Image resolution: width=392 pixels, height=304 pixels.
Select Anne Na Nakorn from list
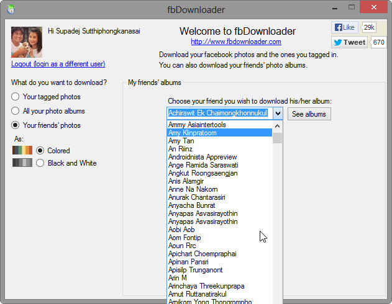click(219, 189)
